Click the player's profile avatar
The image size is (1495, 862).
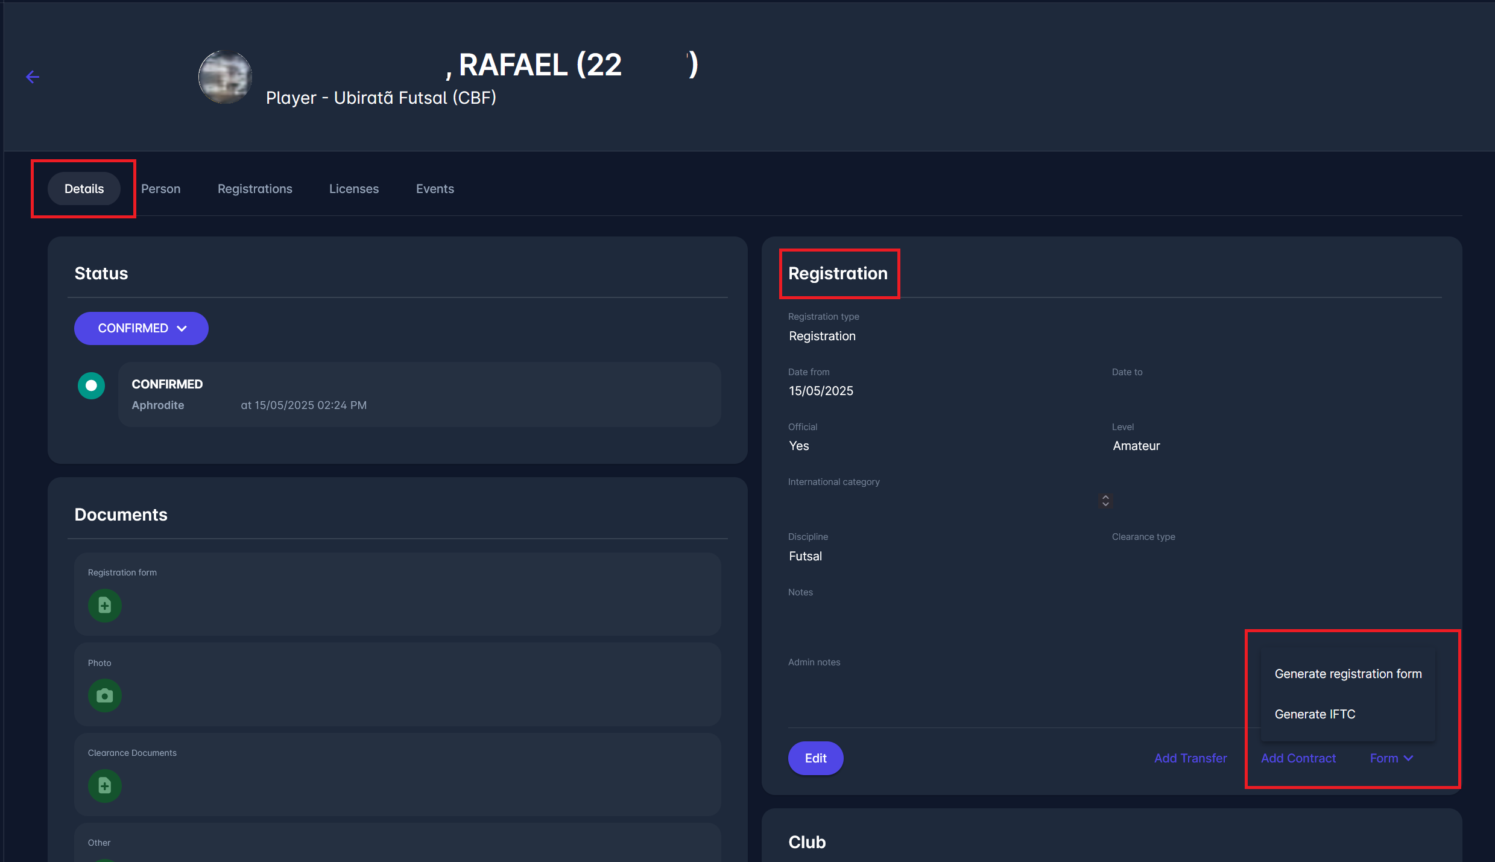[225, 77]
